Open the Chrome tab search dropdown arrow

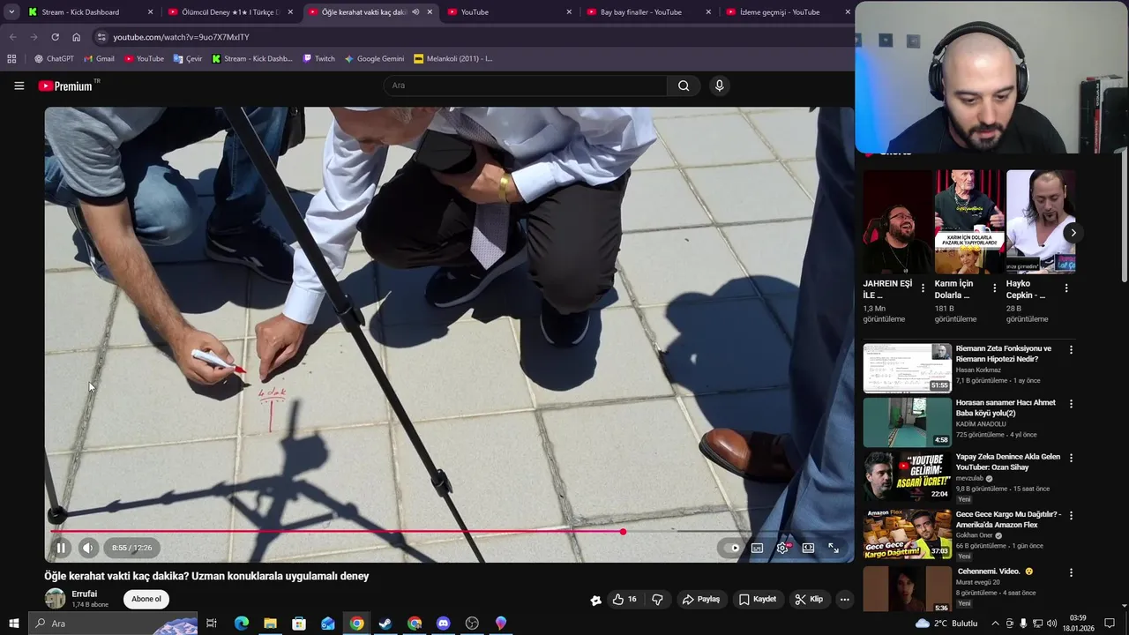(11, 12)
